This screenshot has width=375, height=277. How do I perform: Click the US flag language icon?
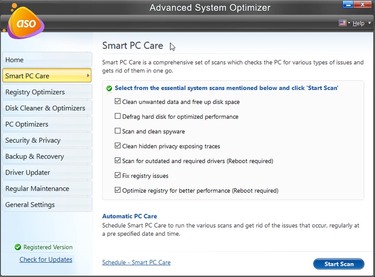[x=343, y=23]
